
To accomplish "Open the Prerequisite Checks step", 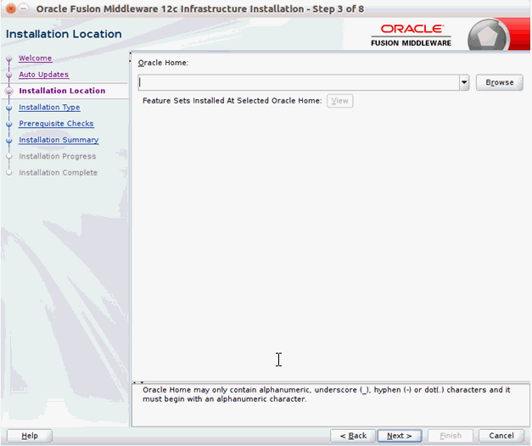I will 56,124.
